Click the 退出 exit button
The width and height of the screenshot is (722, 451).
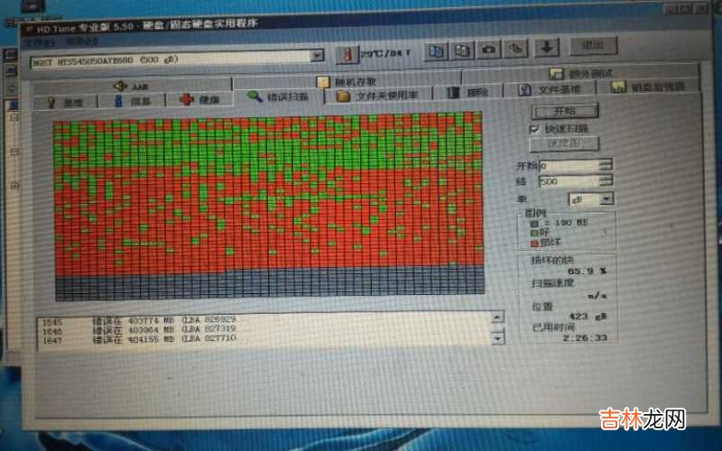pos(593,45)
